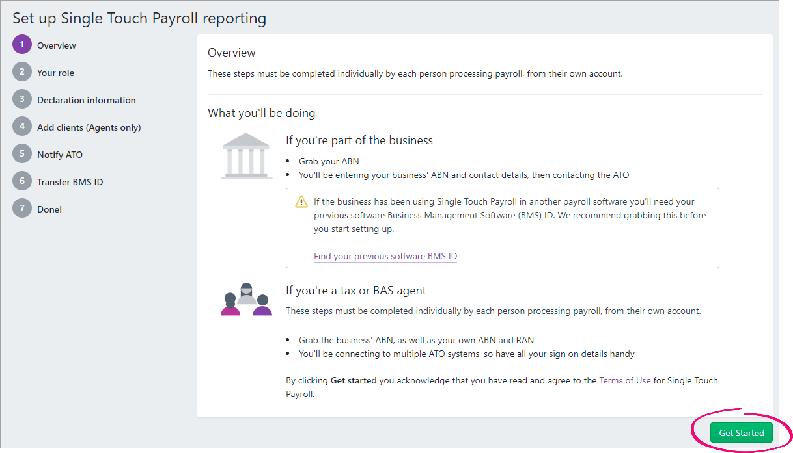Click the step 6 numbered circle

tap(21, 181)
